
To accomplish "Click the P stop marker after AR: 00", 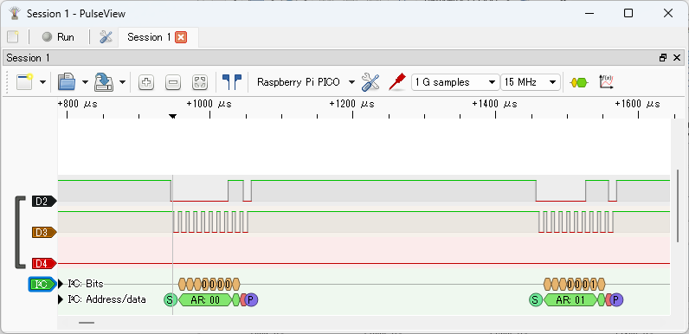I will click(251, 300).
